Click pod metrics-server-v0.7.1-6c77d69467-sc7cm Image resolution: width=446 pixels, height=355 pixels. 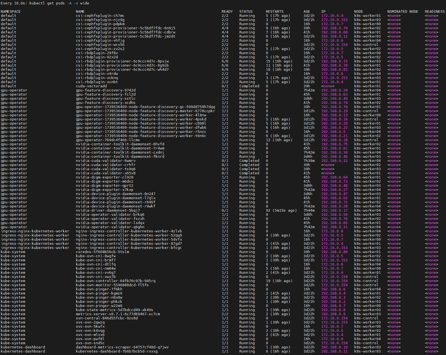(118, 314)
